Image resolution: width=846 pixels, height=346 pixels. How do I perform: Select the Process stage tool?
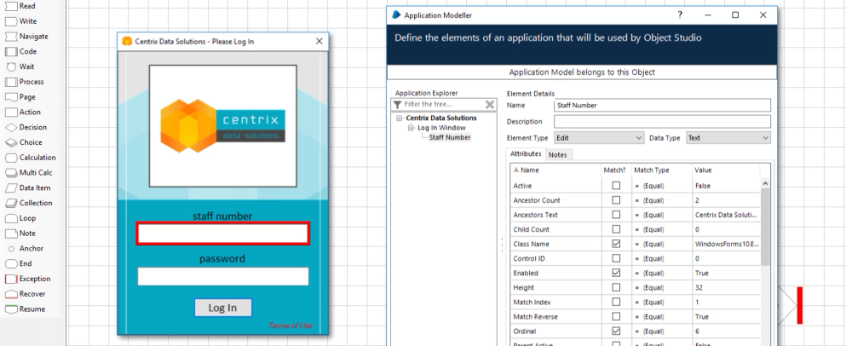pyautogui.click(x=24, y=82)
